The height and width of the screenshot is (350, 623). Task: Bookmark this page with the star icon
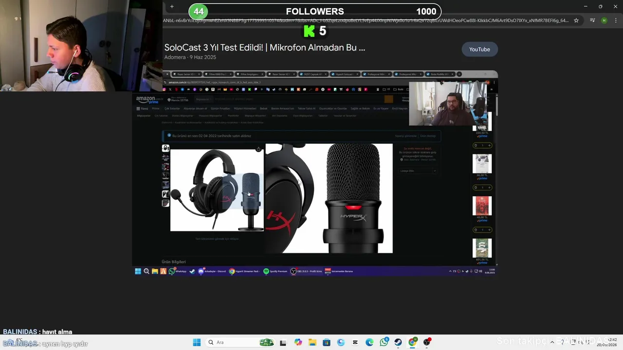576,20
